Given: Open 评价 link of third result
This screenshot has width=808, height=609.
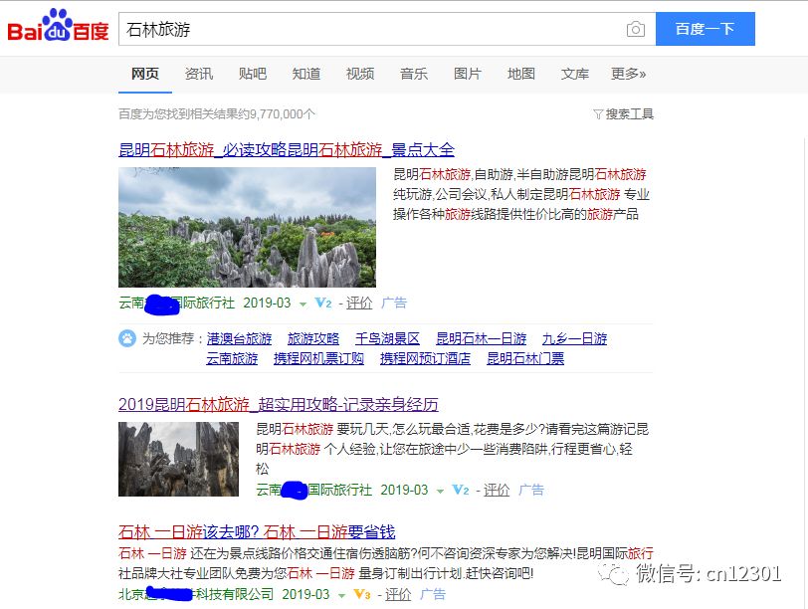Looking at the screenshot, I should (398, 595).
